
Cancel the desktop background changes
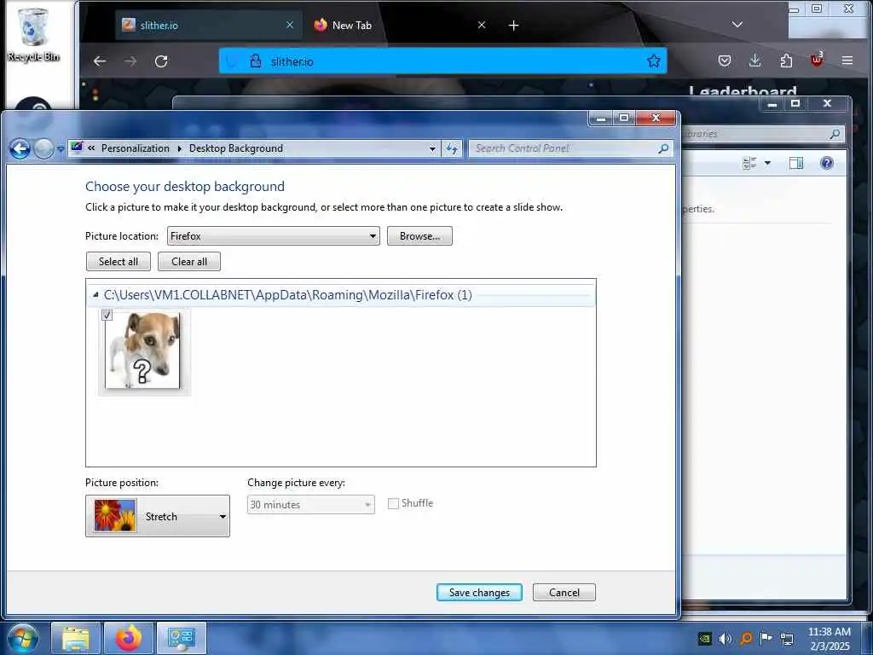(564, 592)
